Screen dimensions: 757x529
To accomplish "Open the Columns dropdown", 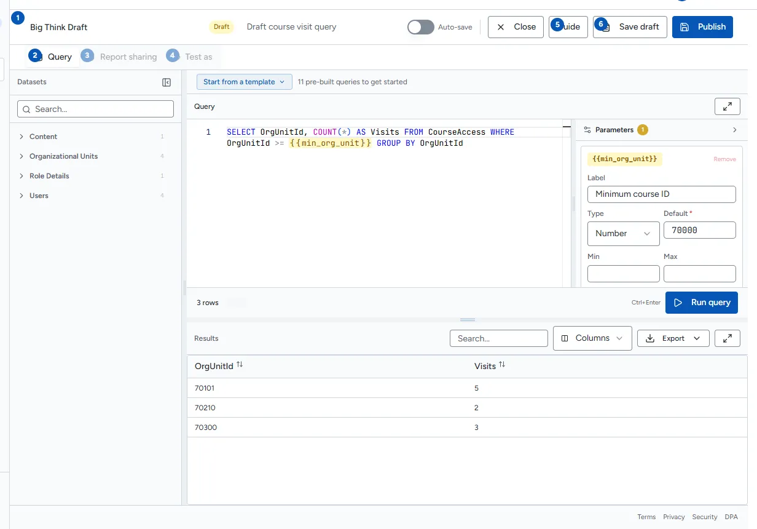I will pos(592,338).
